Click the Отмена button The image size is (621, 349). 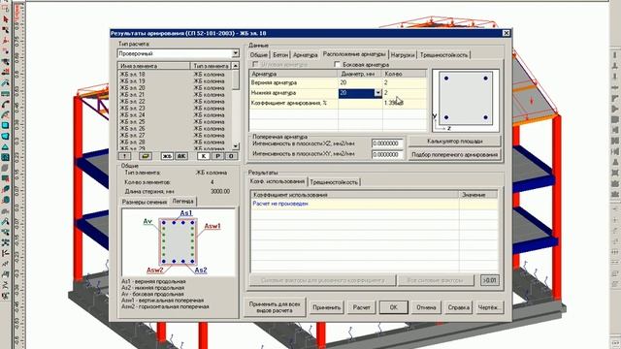click(x=426, y=307)
